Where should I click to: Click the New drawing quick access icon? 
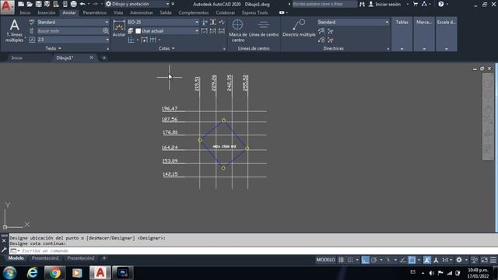pyautogui.click(x=21, y=4)
